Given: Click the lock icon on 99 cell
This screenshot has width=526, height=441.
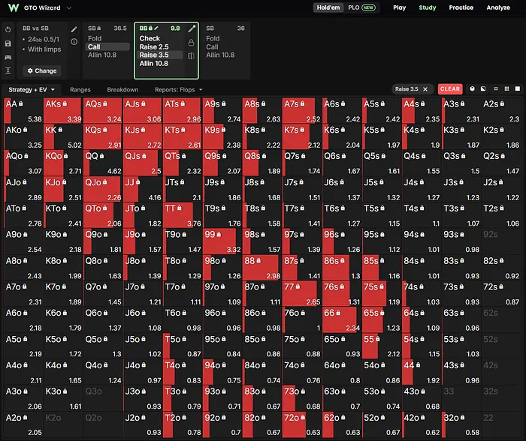Looking at the screenshot, I should point(219,235).
